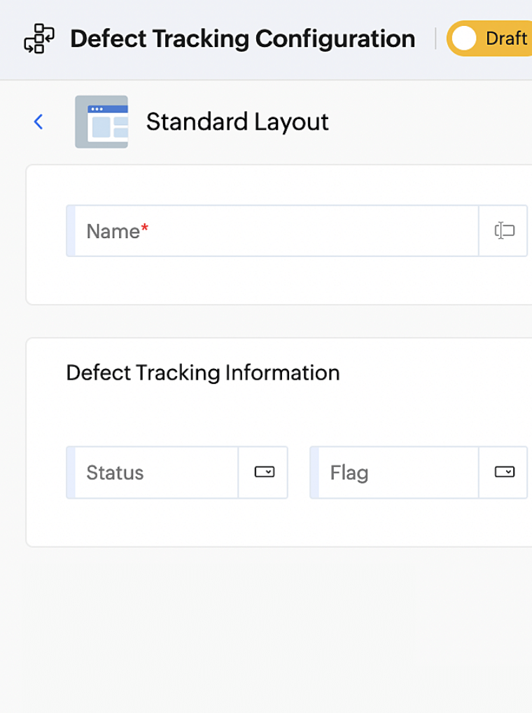This screenshot has width=532, height=713.
Task: Select the Standard Layout title text
Action: click(237, 121)
